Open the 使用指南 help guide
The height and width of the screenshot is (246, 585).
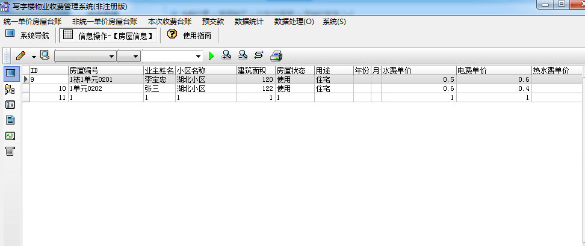point(189,35)
